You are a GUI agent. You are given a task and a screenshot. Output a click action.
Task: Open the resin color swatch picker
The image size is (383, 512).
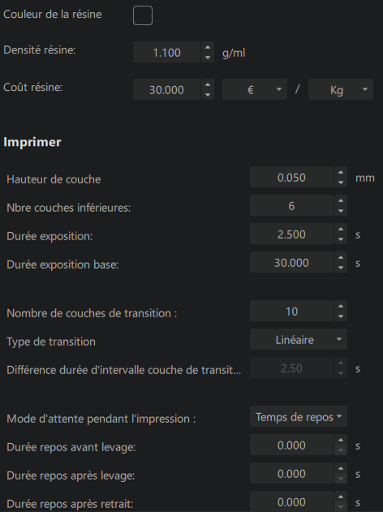(x=143, y=15)
